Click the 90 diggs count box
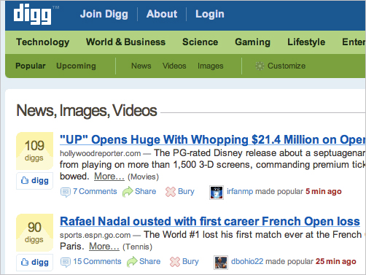This screenshot has height=275, width=366. pos(34,233)
